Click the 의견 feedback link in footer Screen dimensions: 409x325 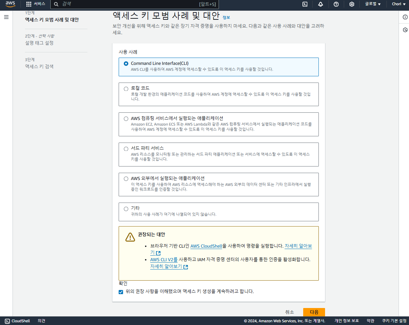click(42, 321)
